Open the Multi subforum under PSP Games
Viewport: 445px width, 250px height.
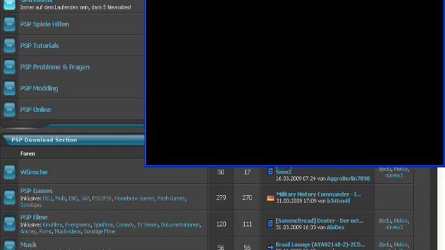click(60, 199)
